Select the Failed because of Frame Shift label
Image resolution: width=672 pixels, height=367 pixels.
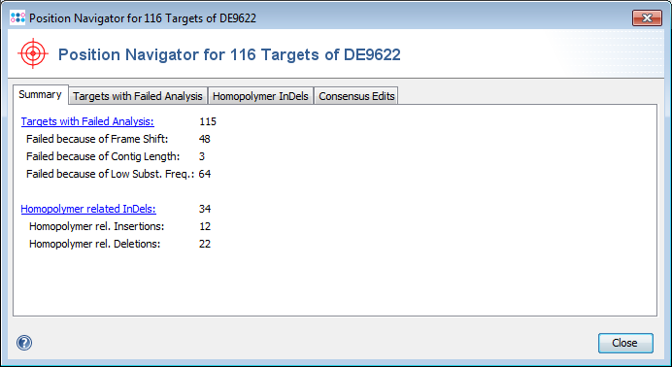click(97, 139)
